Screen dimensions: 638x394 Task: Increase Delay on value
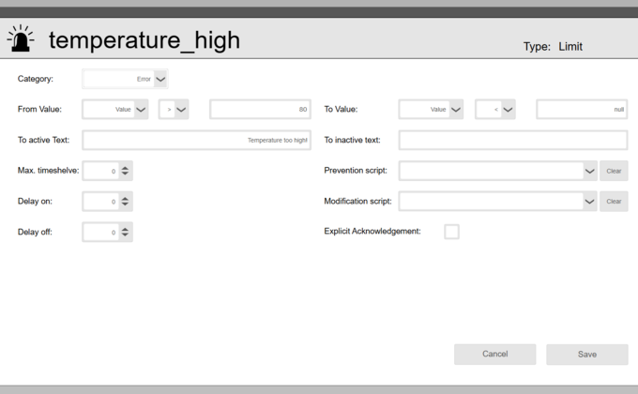tap(125, 198)
